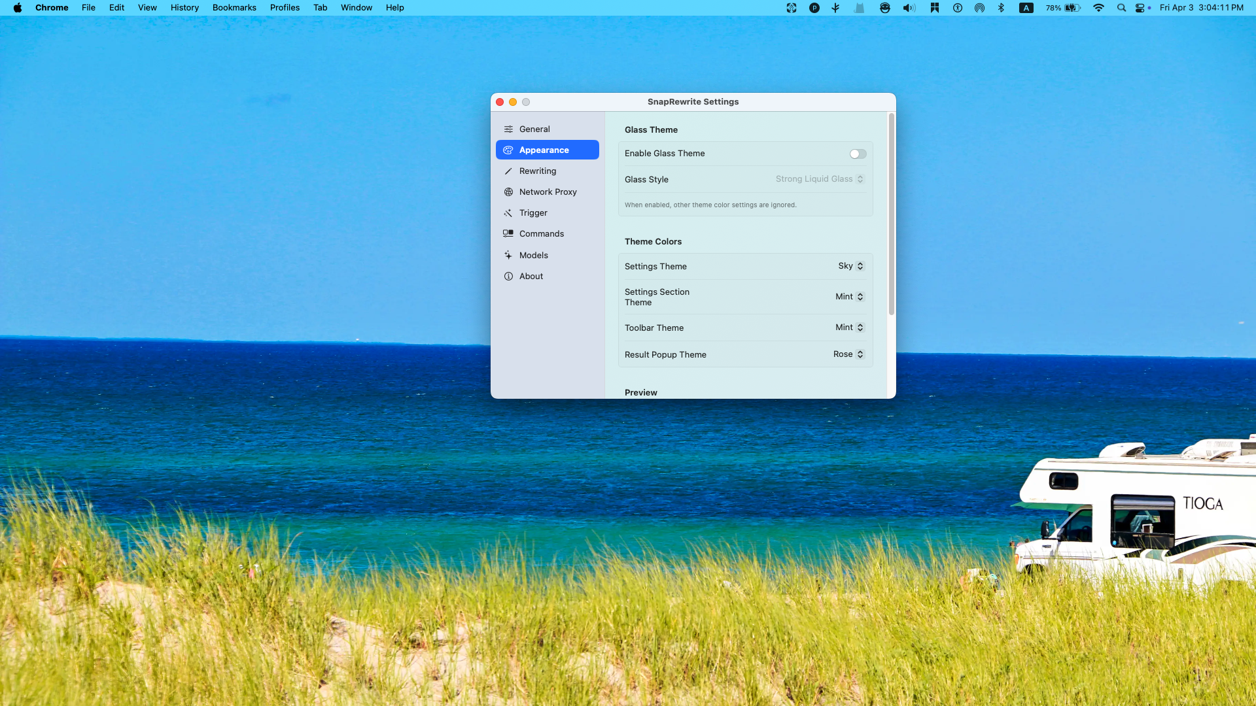Open the History menu
This screenshot has width=1256, height=706.
click(184, 8)
